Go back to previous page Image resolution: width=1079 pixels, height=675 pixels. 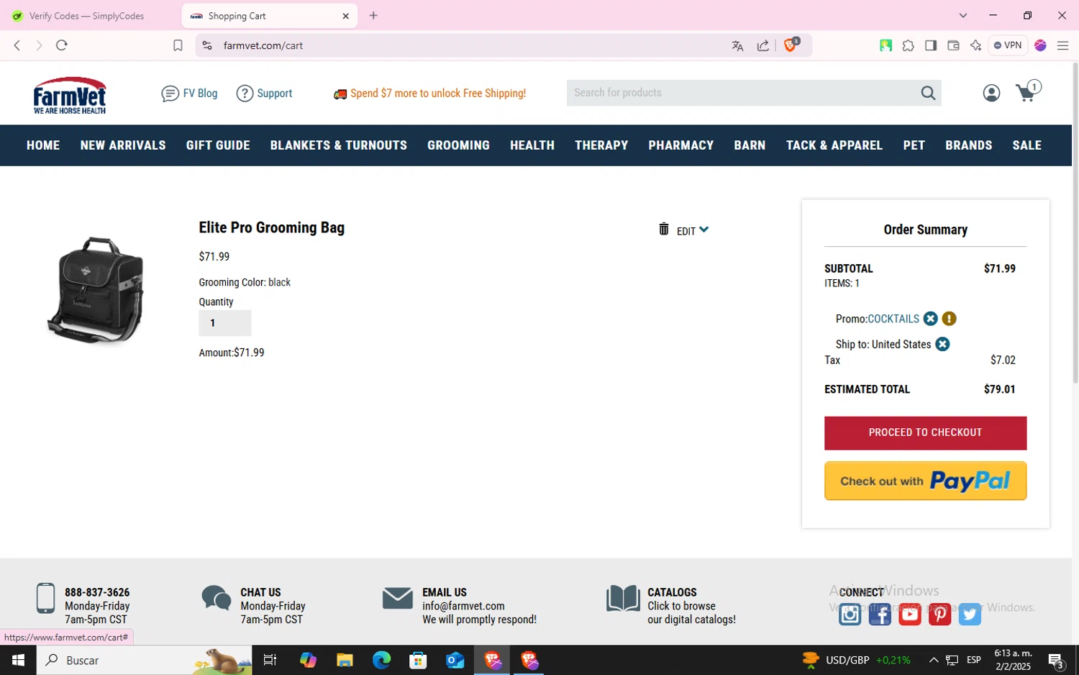click(17, 45)
